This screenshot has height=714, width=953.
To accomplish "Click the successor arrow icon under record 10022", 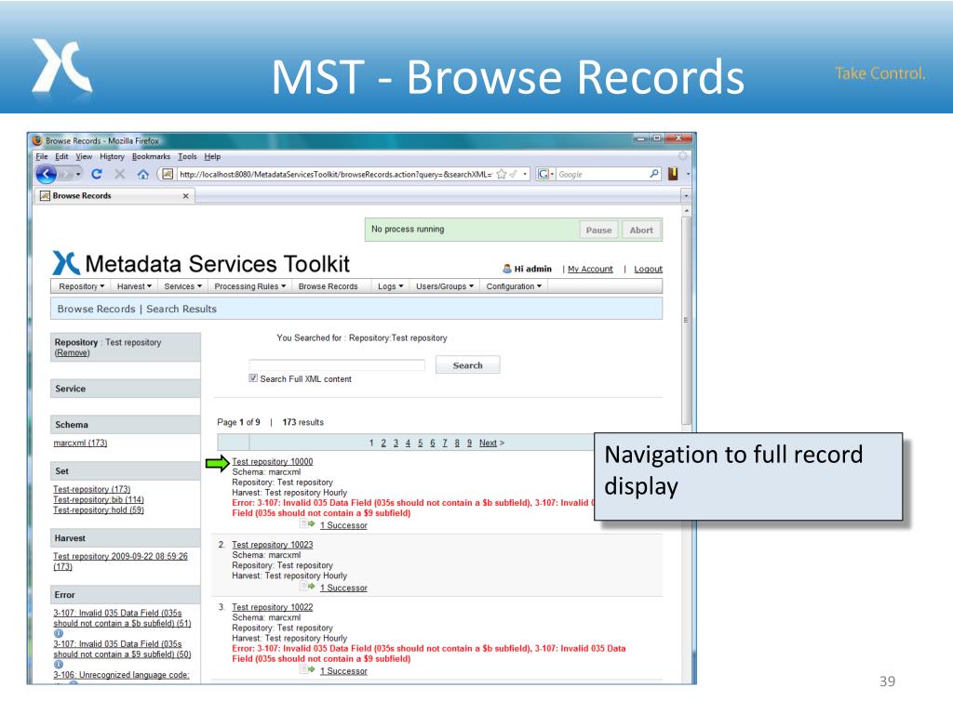I will 307,670.
